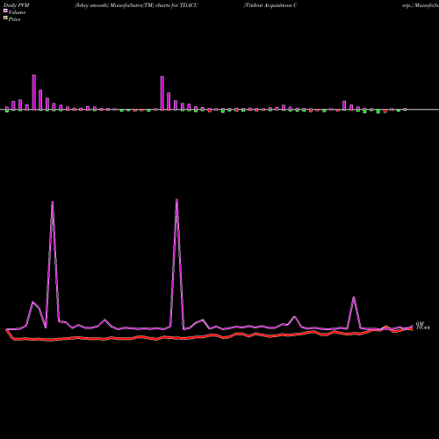Viewport: 439px width, 439px height.
Task: Select the 'Volume' legend label
Action: pos(17,12)
